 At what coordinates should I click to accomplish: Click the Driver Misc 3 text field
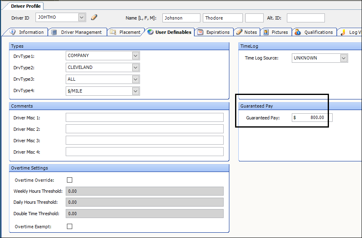click(144, 140)
